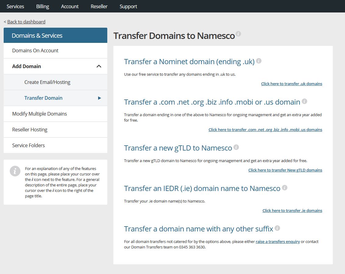Click heading Transfer a new gTLD to Namesco
Image resolution: width=345 pixels, height=274 pixels.
coord(178,148)
